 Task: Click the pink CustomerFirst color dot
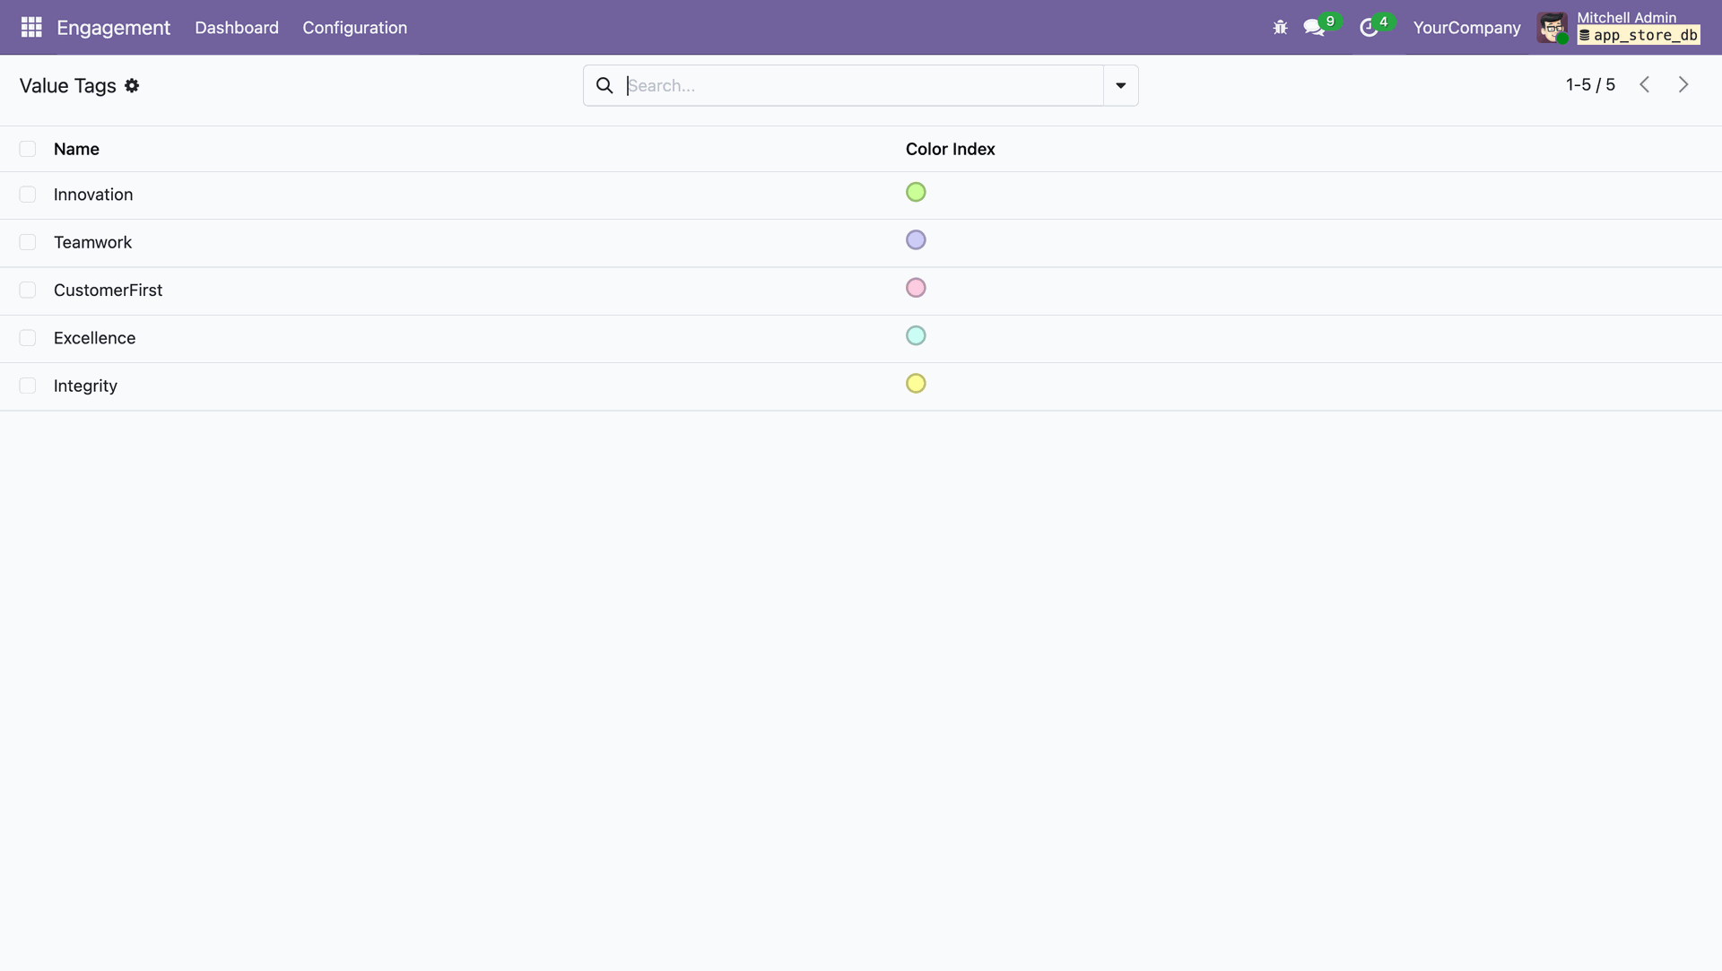[915, 288]
